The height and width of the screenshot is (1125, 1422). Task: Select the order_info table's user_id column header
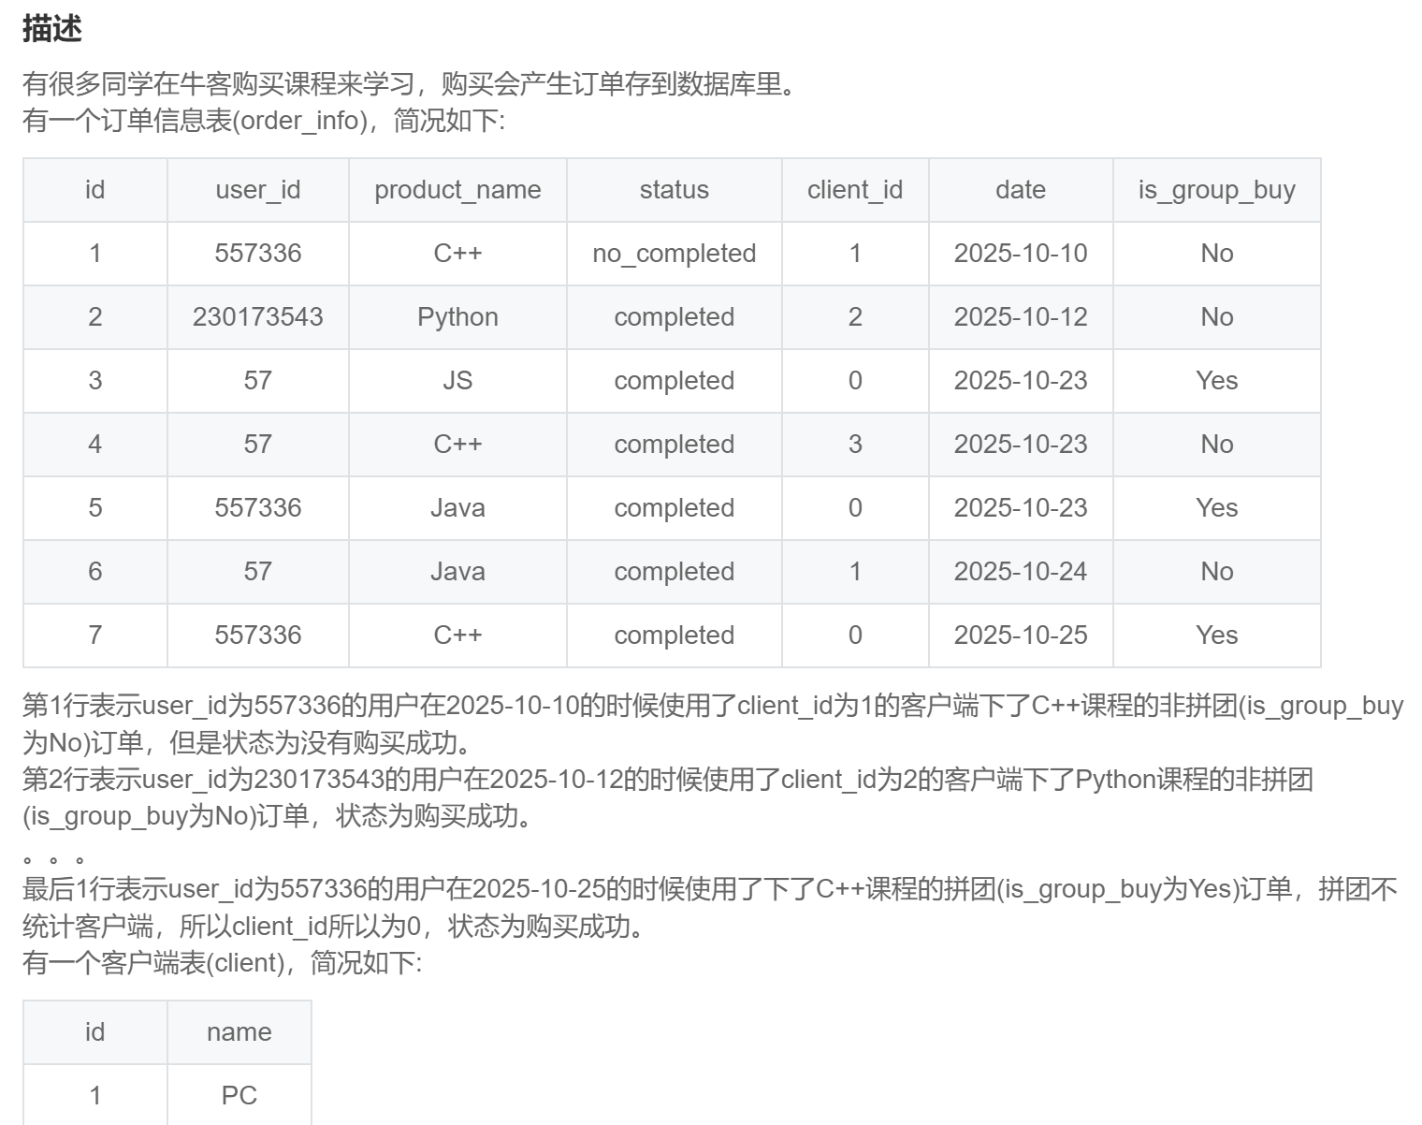(x=258, y=190)
